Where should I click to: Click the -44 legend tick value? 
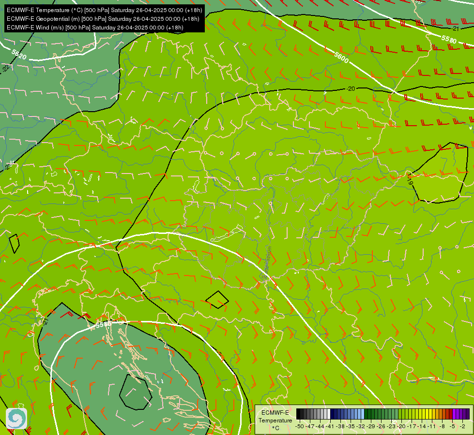click(x=320, y=427)
